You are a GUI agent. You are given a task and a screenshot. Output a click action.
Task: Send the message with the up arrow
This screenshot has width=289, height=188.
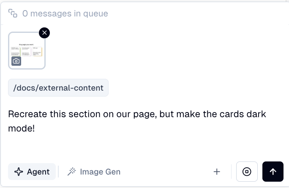[273, 172]
